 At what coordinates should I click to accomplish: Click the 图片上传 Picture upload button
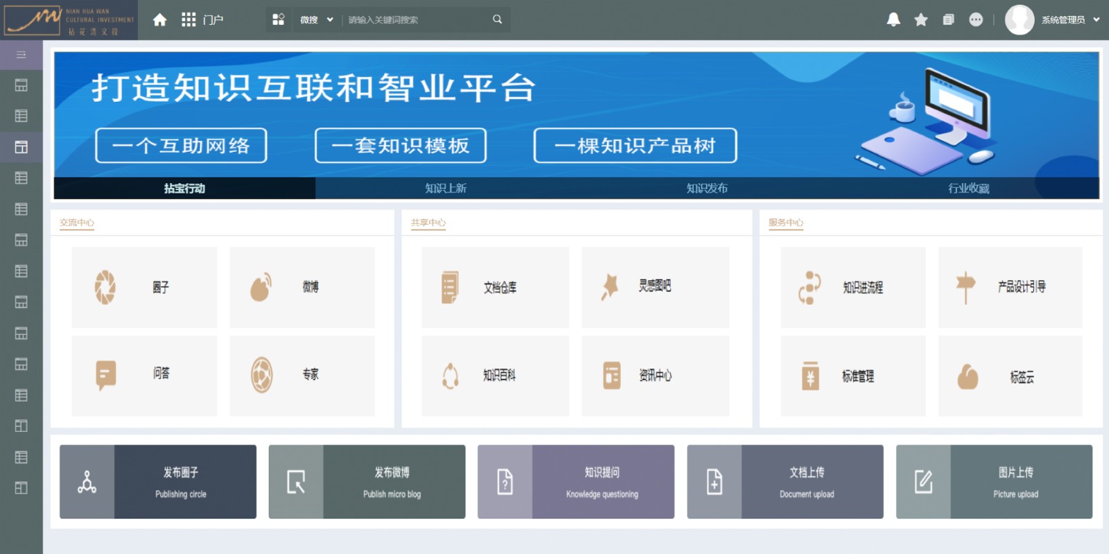click(995, 482)
